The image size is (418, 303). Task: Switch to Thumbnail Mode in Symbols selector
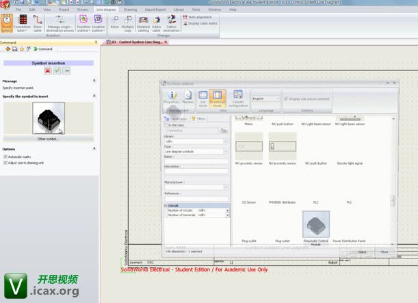pos(218,98)
